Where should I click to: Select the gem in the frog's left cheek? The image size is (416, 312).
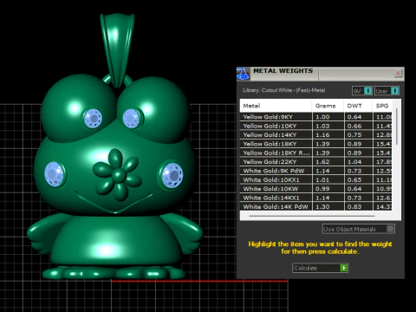click(54, 174)
